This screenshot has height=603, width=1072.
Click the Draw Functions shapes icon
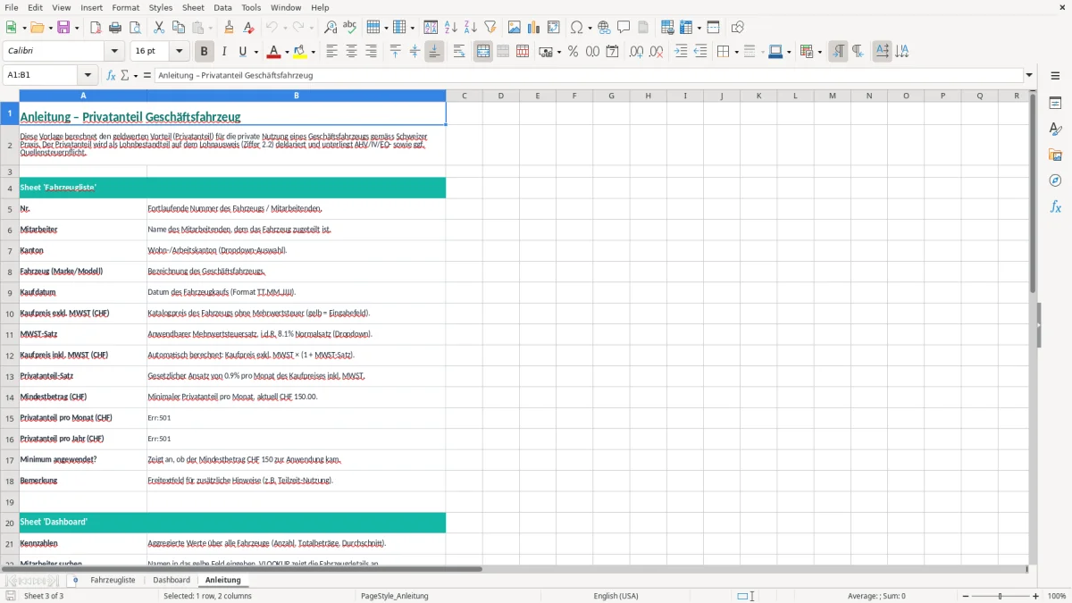click(x=738, y=28)
